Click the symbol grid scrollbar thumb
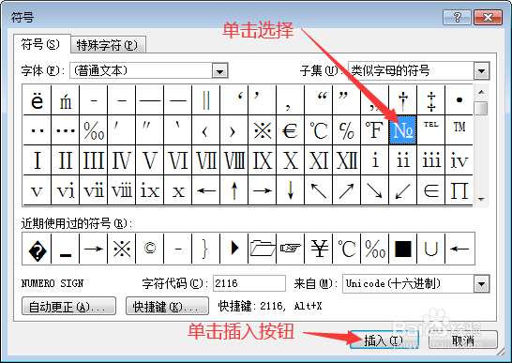 tap(481, 109)
